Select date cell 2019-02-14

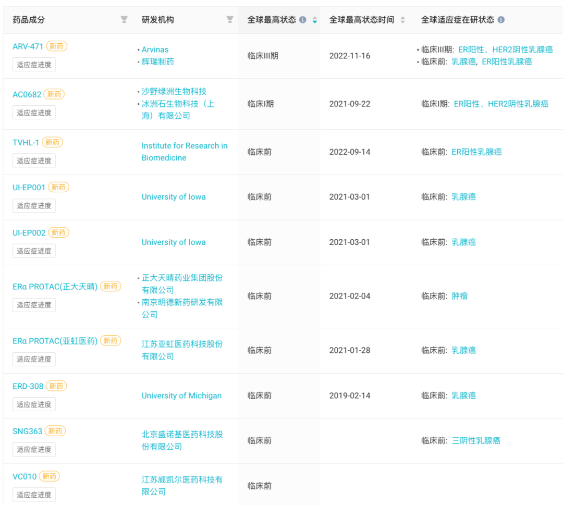coord(350,396)
